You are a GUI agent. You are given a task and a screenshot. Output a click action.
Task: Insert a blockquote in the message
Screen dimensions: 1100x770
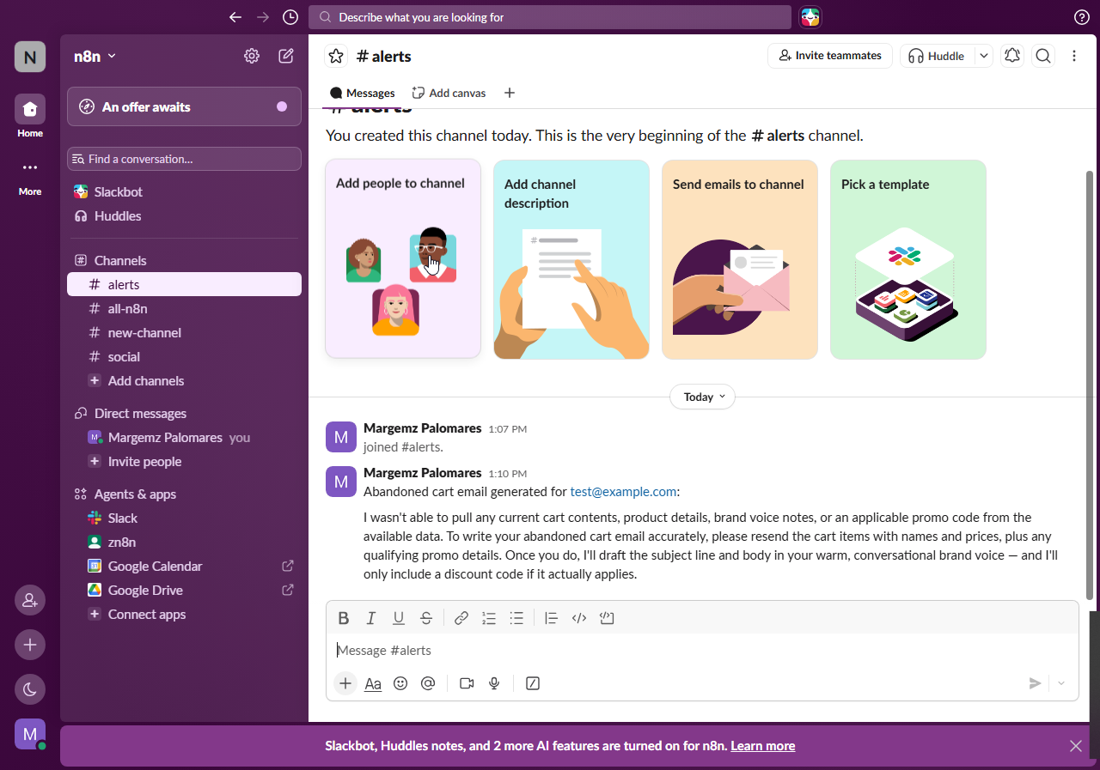(552, 618)
